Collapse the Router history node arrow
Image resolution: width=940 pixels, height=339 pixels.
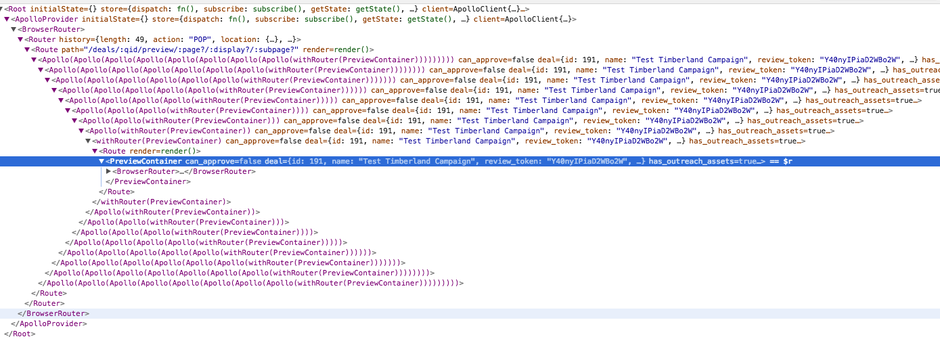pos(20,39)
